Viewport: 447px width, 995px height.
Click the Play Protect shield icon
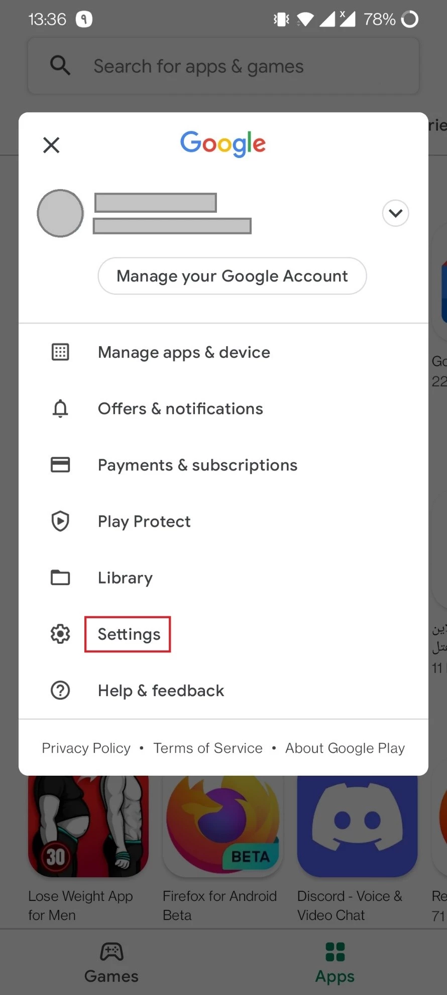(60, 521)
